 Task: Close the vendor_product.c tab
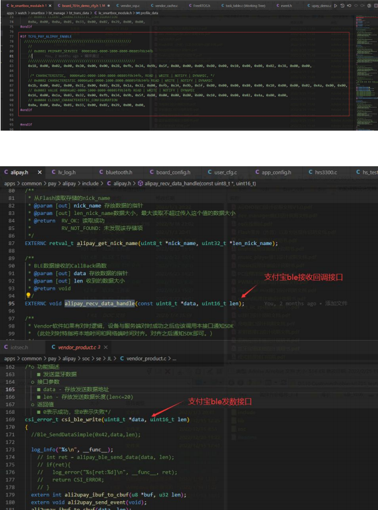(x=106, y=347)
